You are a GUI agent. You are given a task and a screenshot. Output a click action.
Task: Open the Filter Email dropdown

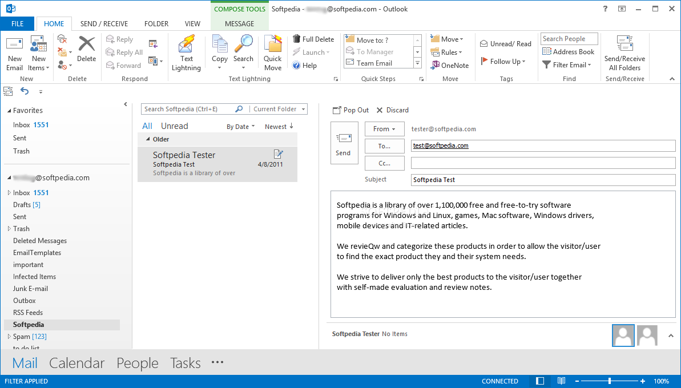pos(567,64)
